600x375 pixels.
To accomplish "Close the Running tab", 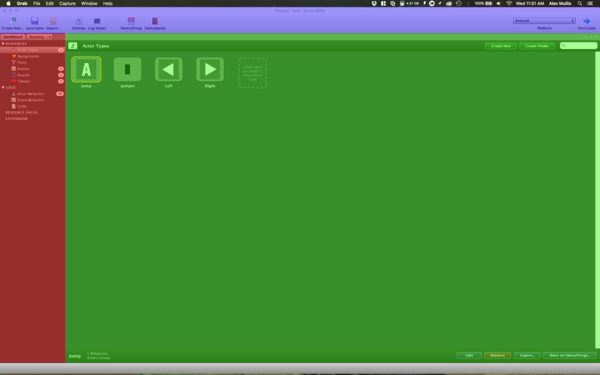I will coord(50,37).
